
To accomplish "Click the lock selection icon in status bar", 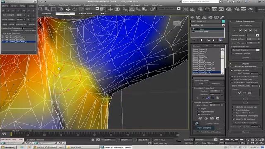I will coord(93,140).
